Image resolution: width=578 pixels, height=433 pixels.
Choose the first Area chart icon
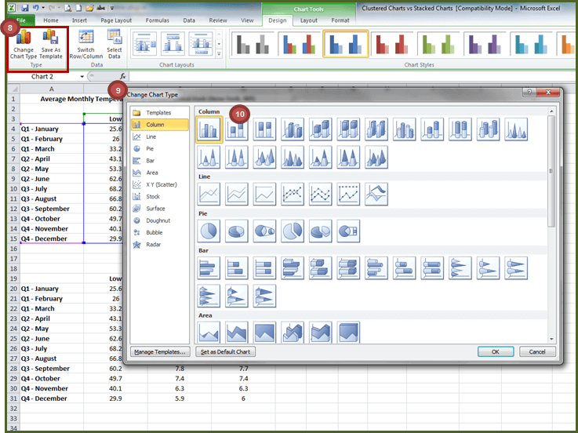click(x=209, y=333)
